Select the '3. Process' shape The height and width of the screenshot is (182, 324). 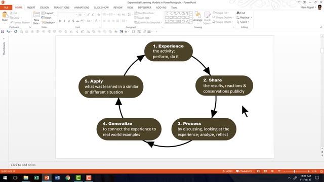pyautogui.click(x=204, y=129)
